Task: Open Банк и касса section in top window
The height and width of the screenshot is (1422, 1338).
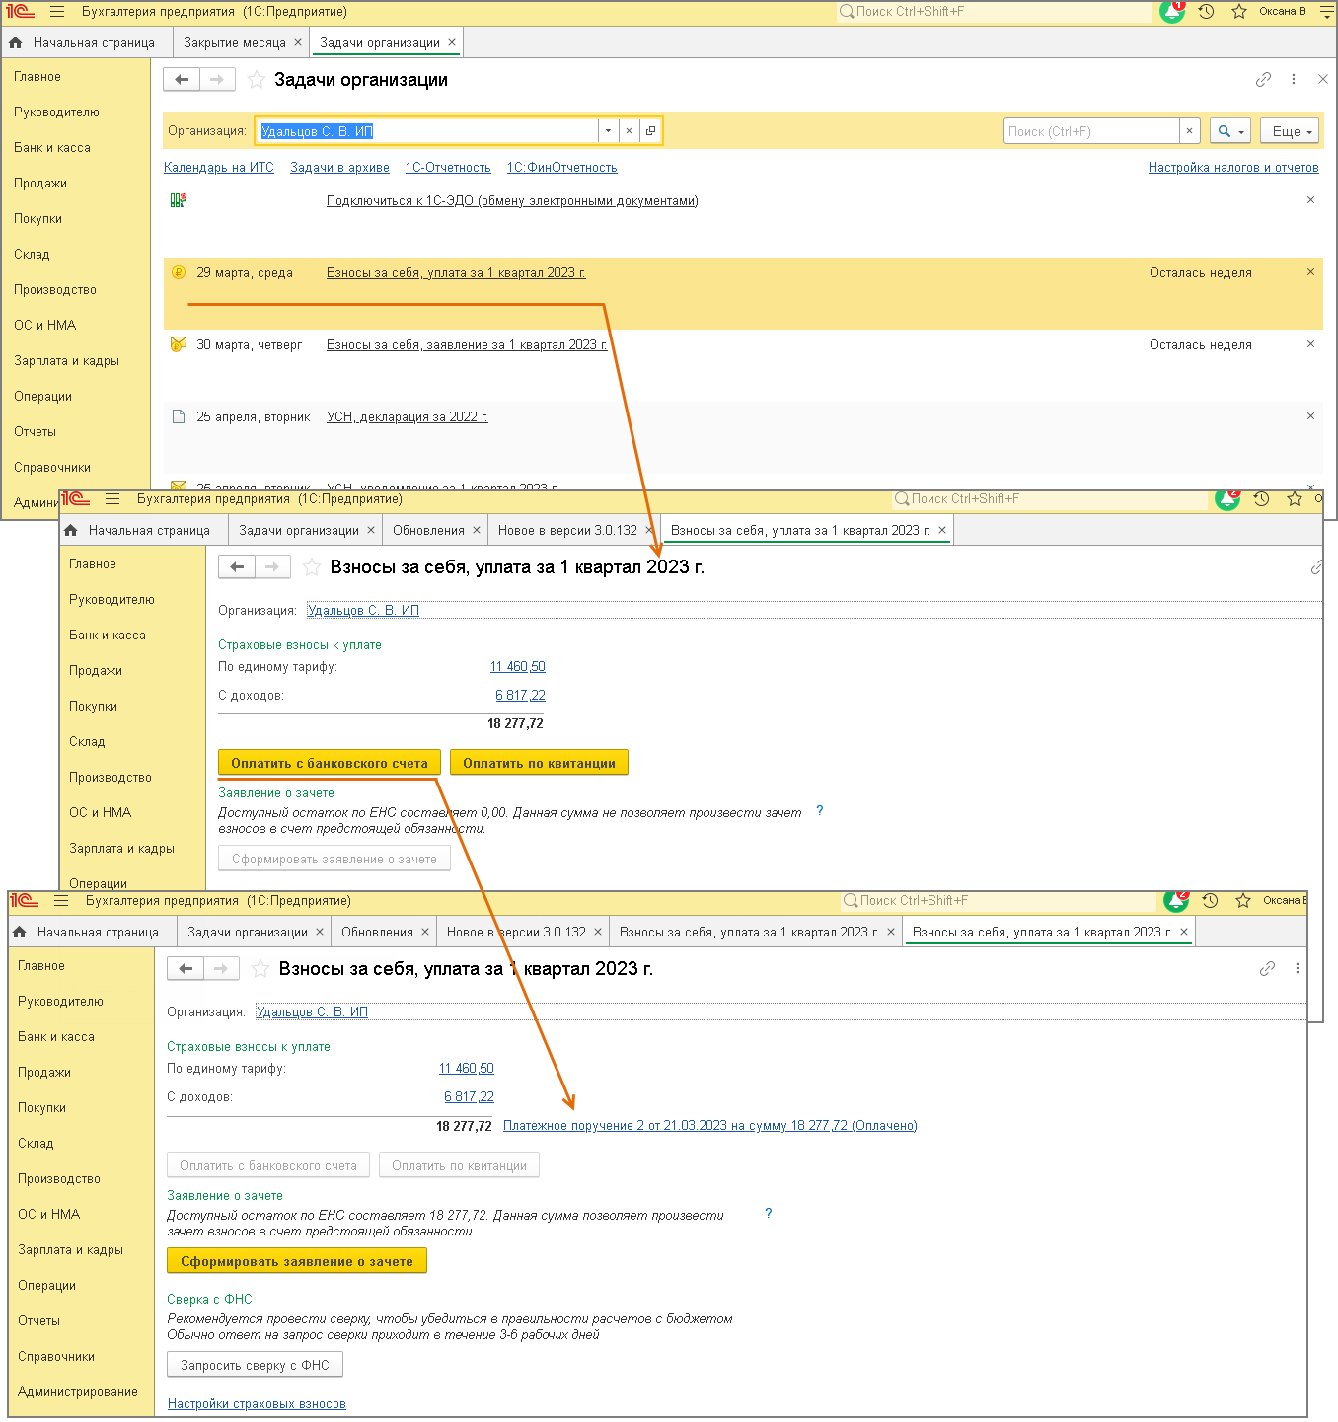Action: (52, 147)
